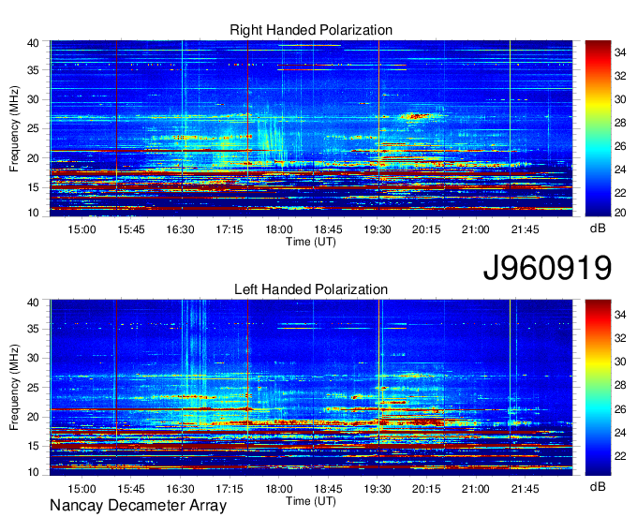Click the 21:00 tick on the top plot
This screenshot has height=517, width=637.
pos(475,229)
